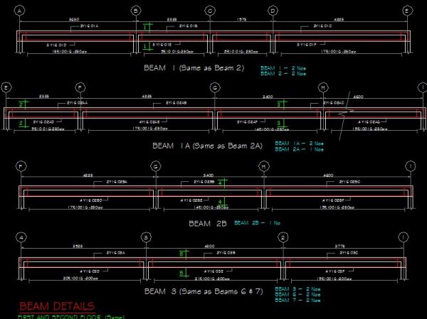
Task: Select grid bubble 2 on Beam 3
Action: tap(283, 237)
